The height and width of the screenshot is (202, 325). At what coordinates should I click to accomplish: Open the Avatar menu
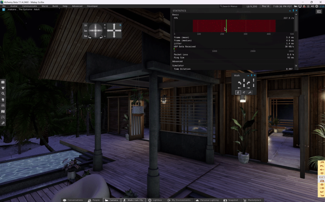[14, 6]
